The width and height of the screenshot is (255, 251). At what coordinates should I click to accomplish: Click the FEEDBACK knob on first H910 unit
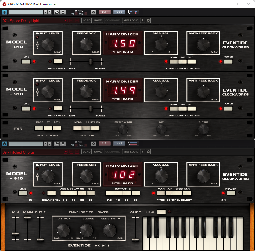click(x=86, y=44)
